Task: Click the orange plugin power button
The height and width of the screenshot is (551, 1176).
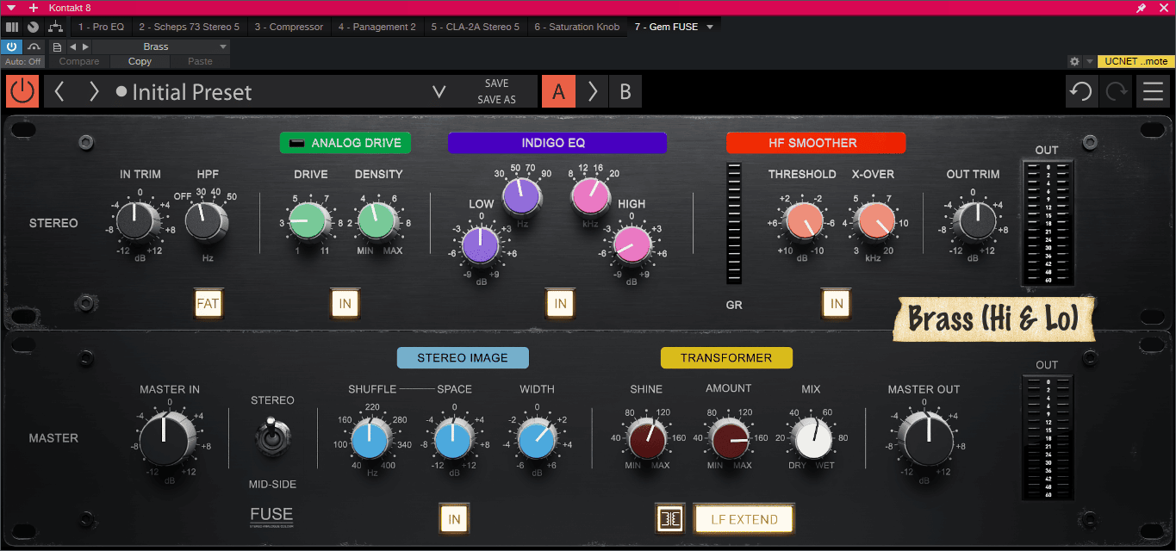Action: (22, 91)
